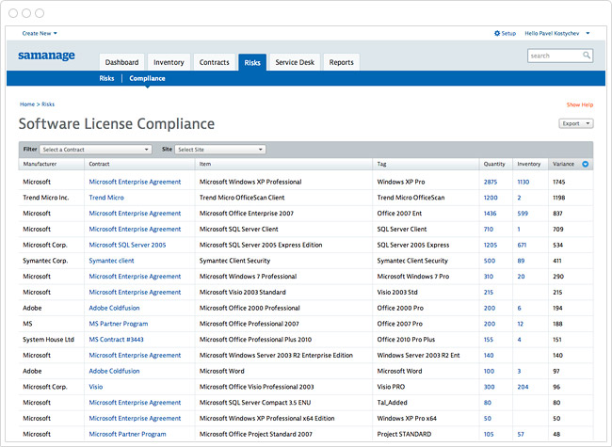Click inventory 599 for Office 2007 Ent

click(x=523, y=214)
